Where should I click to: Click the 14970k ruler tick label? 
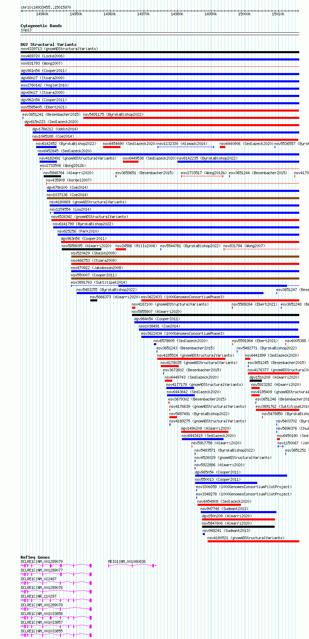[x=143, y=14]
